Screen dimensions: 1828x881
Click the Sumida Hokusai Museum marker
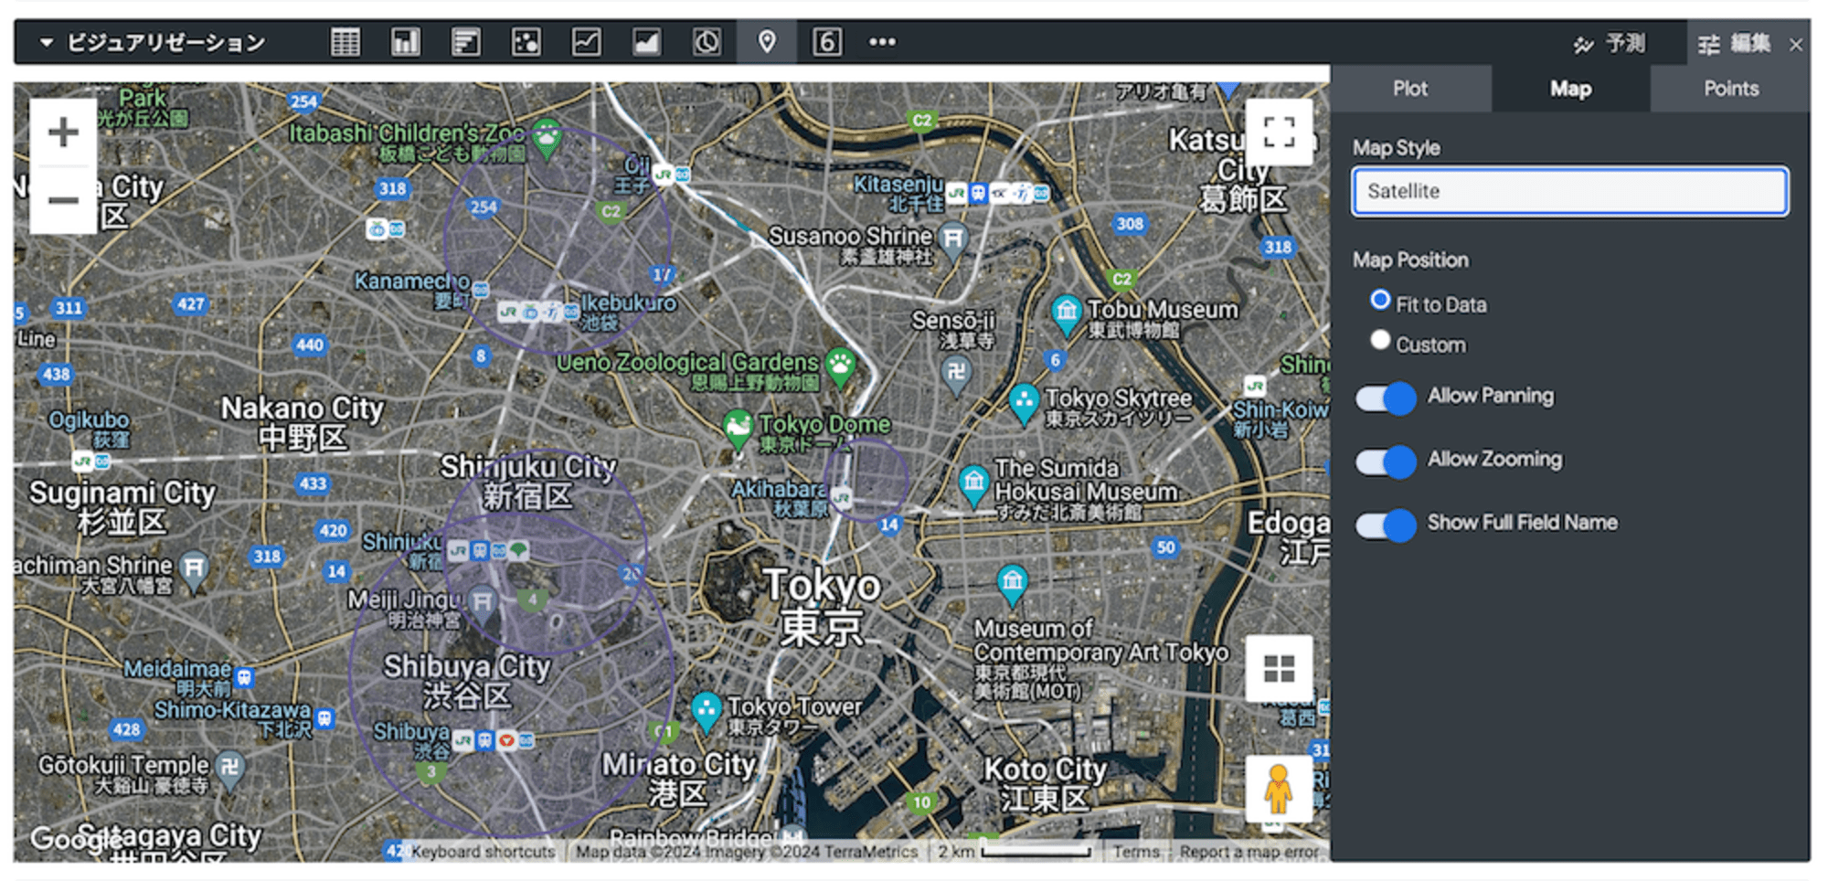pos(974,483)
